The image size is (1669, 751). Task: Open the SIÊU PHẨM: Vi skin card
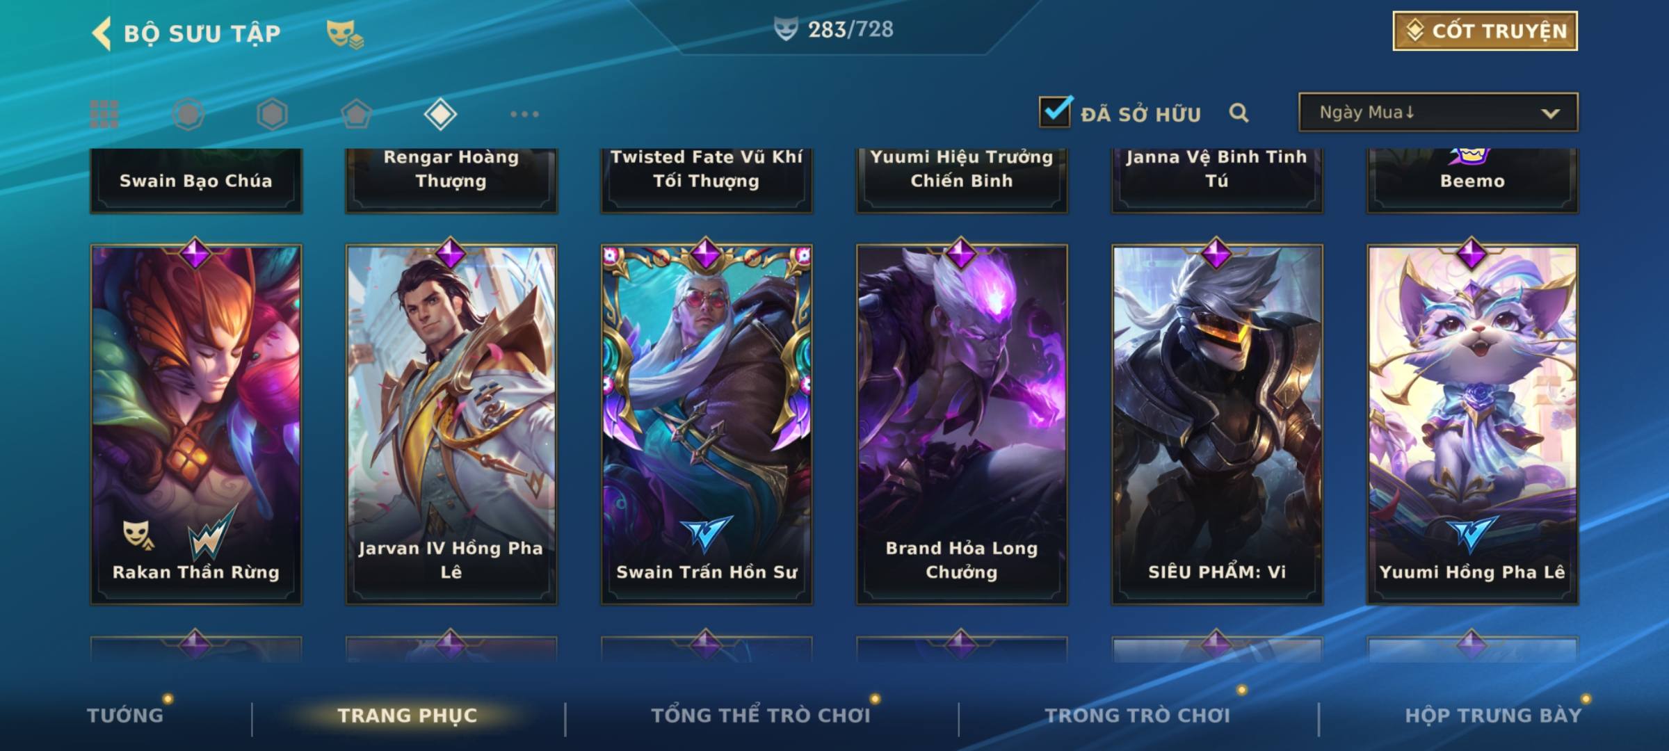pyautogui.click(x=1217, y=424)
